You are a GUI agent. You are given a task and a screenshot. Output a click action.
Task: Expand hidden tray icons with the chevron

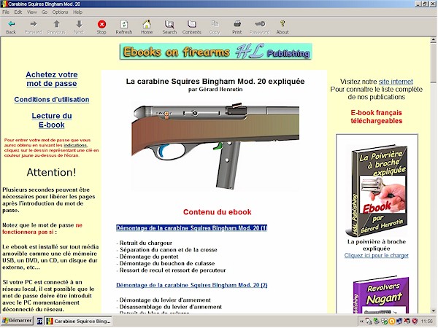(361, 321)
